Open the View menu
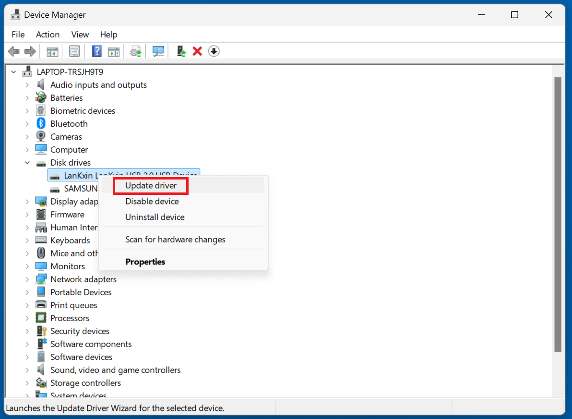 (x=80, y=34)
